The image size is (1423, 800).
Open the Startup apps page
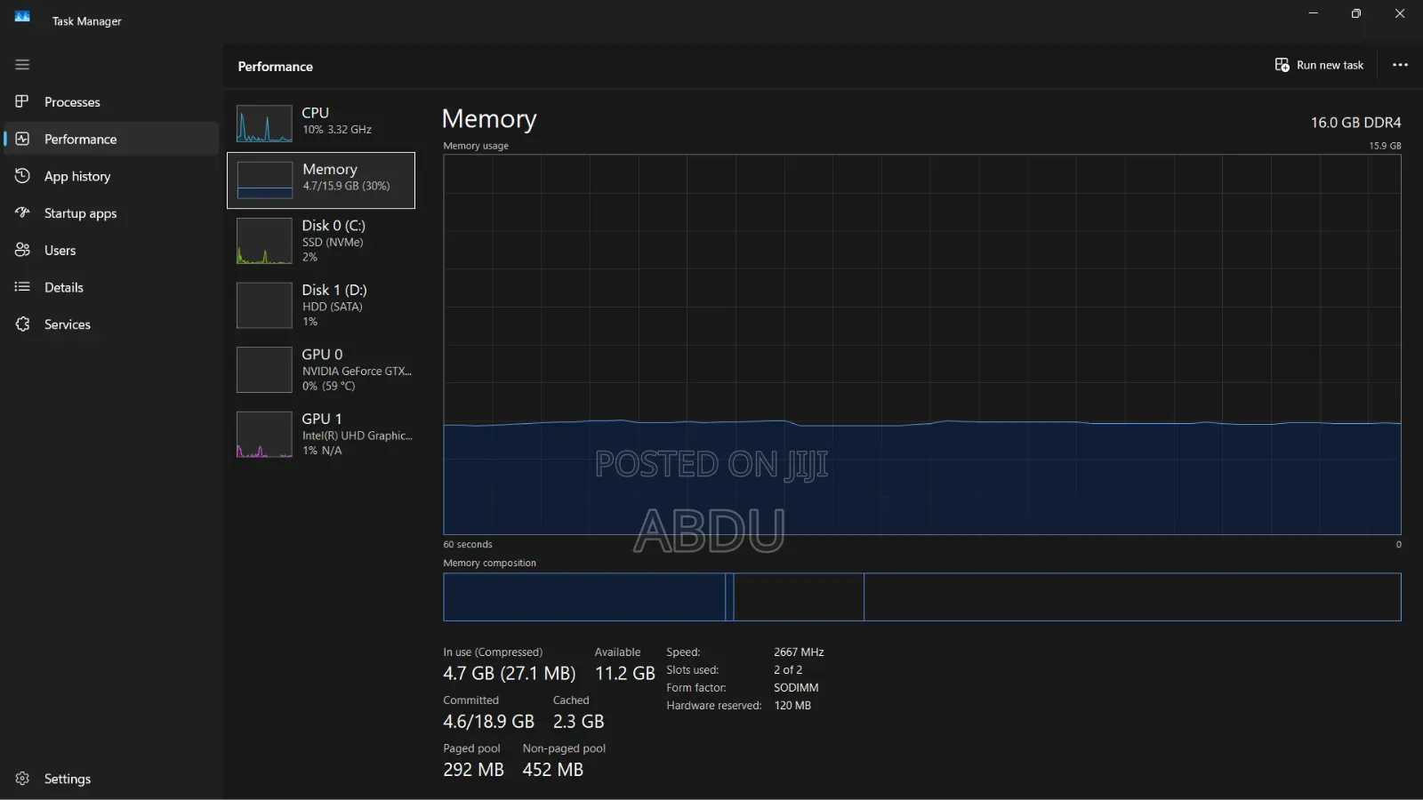(x=111, y=212)
